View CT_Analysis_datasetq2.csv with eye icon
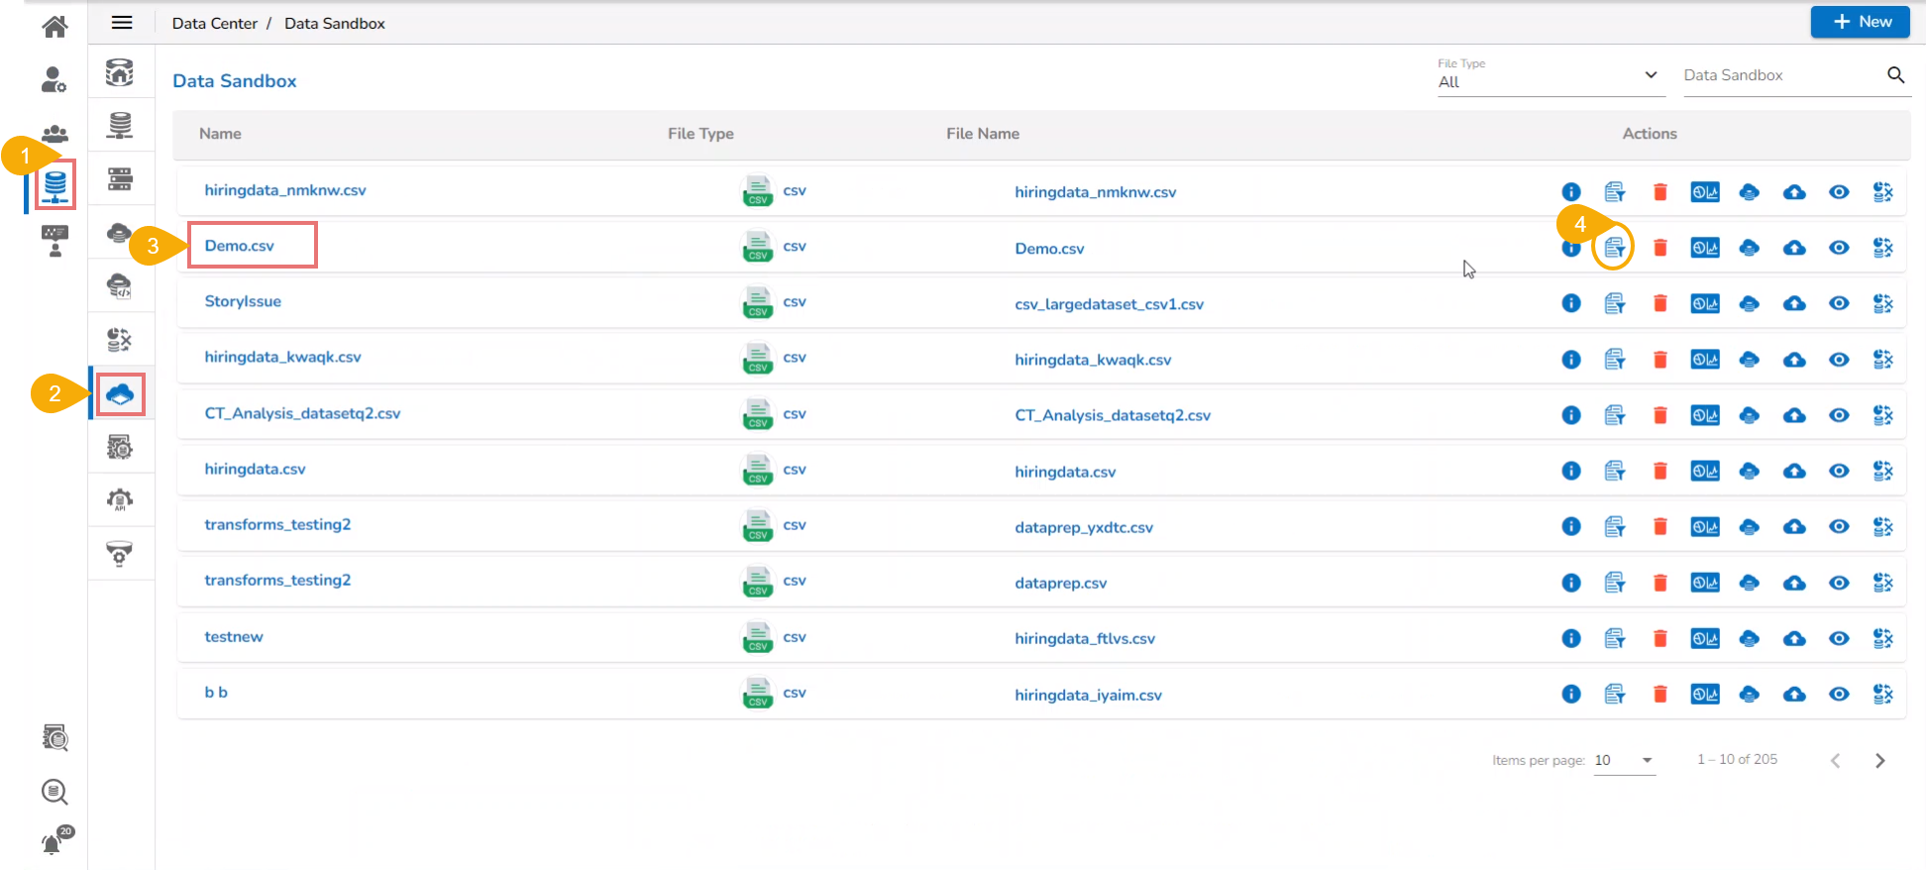Screen dimensions: 1926x870 1838,415
